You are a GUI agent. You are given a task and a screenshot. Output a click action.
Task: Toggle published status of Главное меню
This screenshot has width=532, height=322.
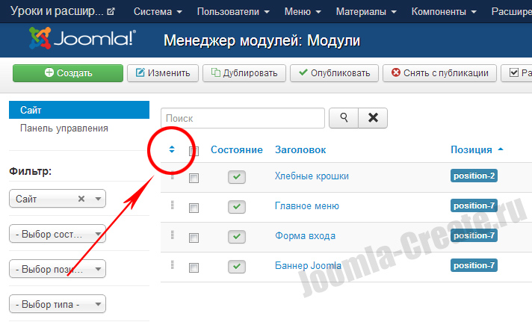tap(237, 207)
